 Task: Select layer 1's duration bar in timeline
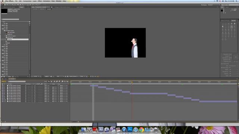[x=94, y=86]
